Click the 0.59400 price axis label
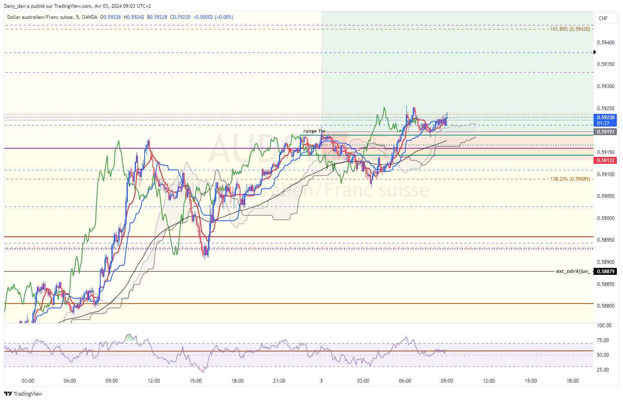Image resolution: width=623 pixels, height=401 pixels. [x=606, y=42]
